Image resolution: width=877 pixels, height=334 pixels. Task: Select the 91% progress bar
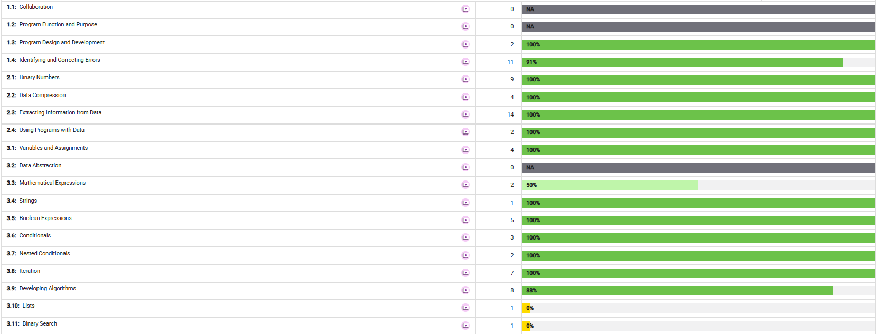click(698, 62)
